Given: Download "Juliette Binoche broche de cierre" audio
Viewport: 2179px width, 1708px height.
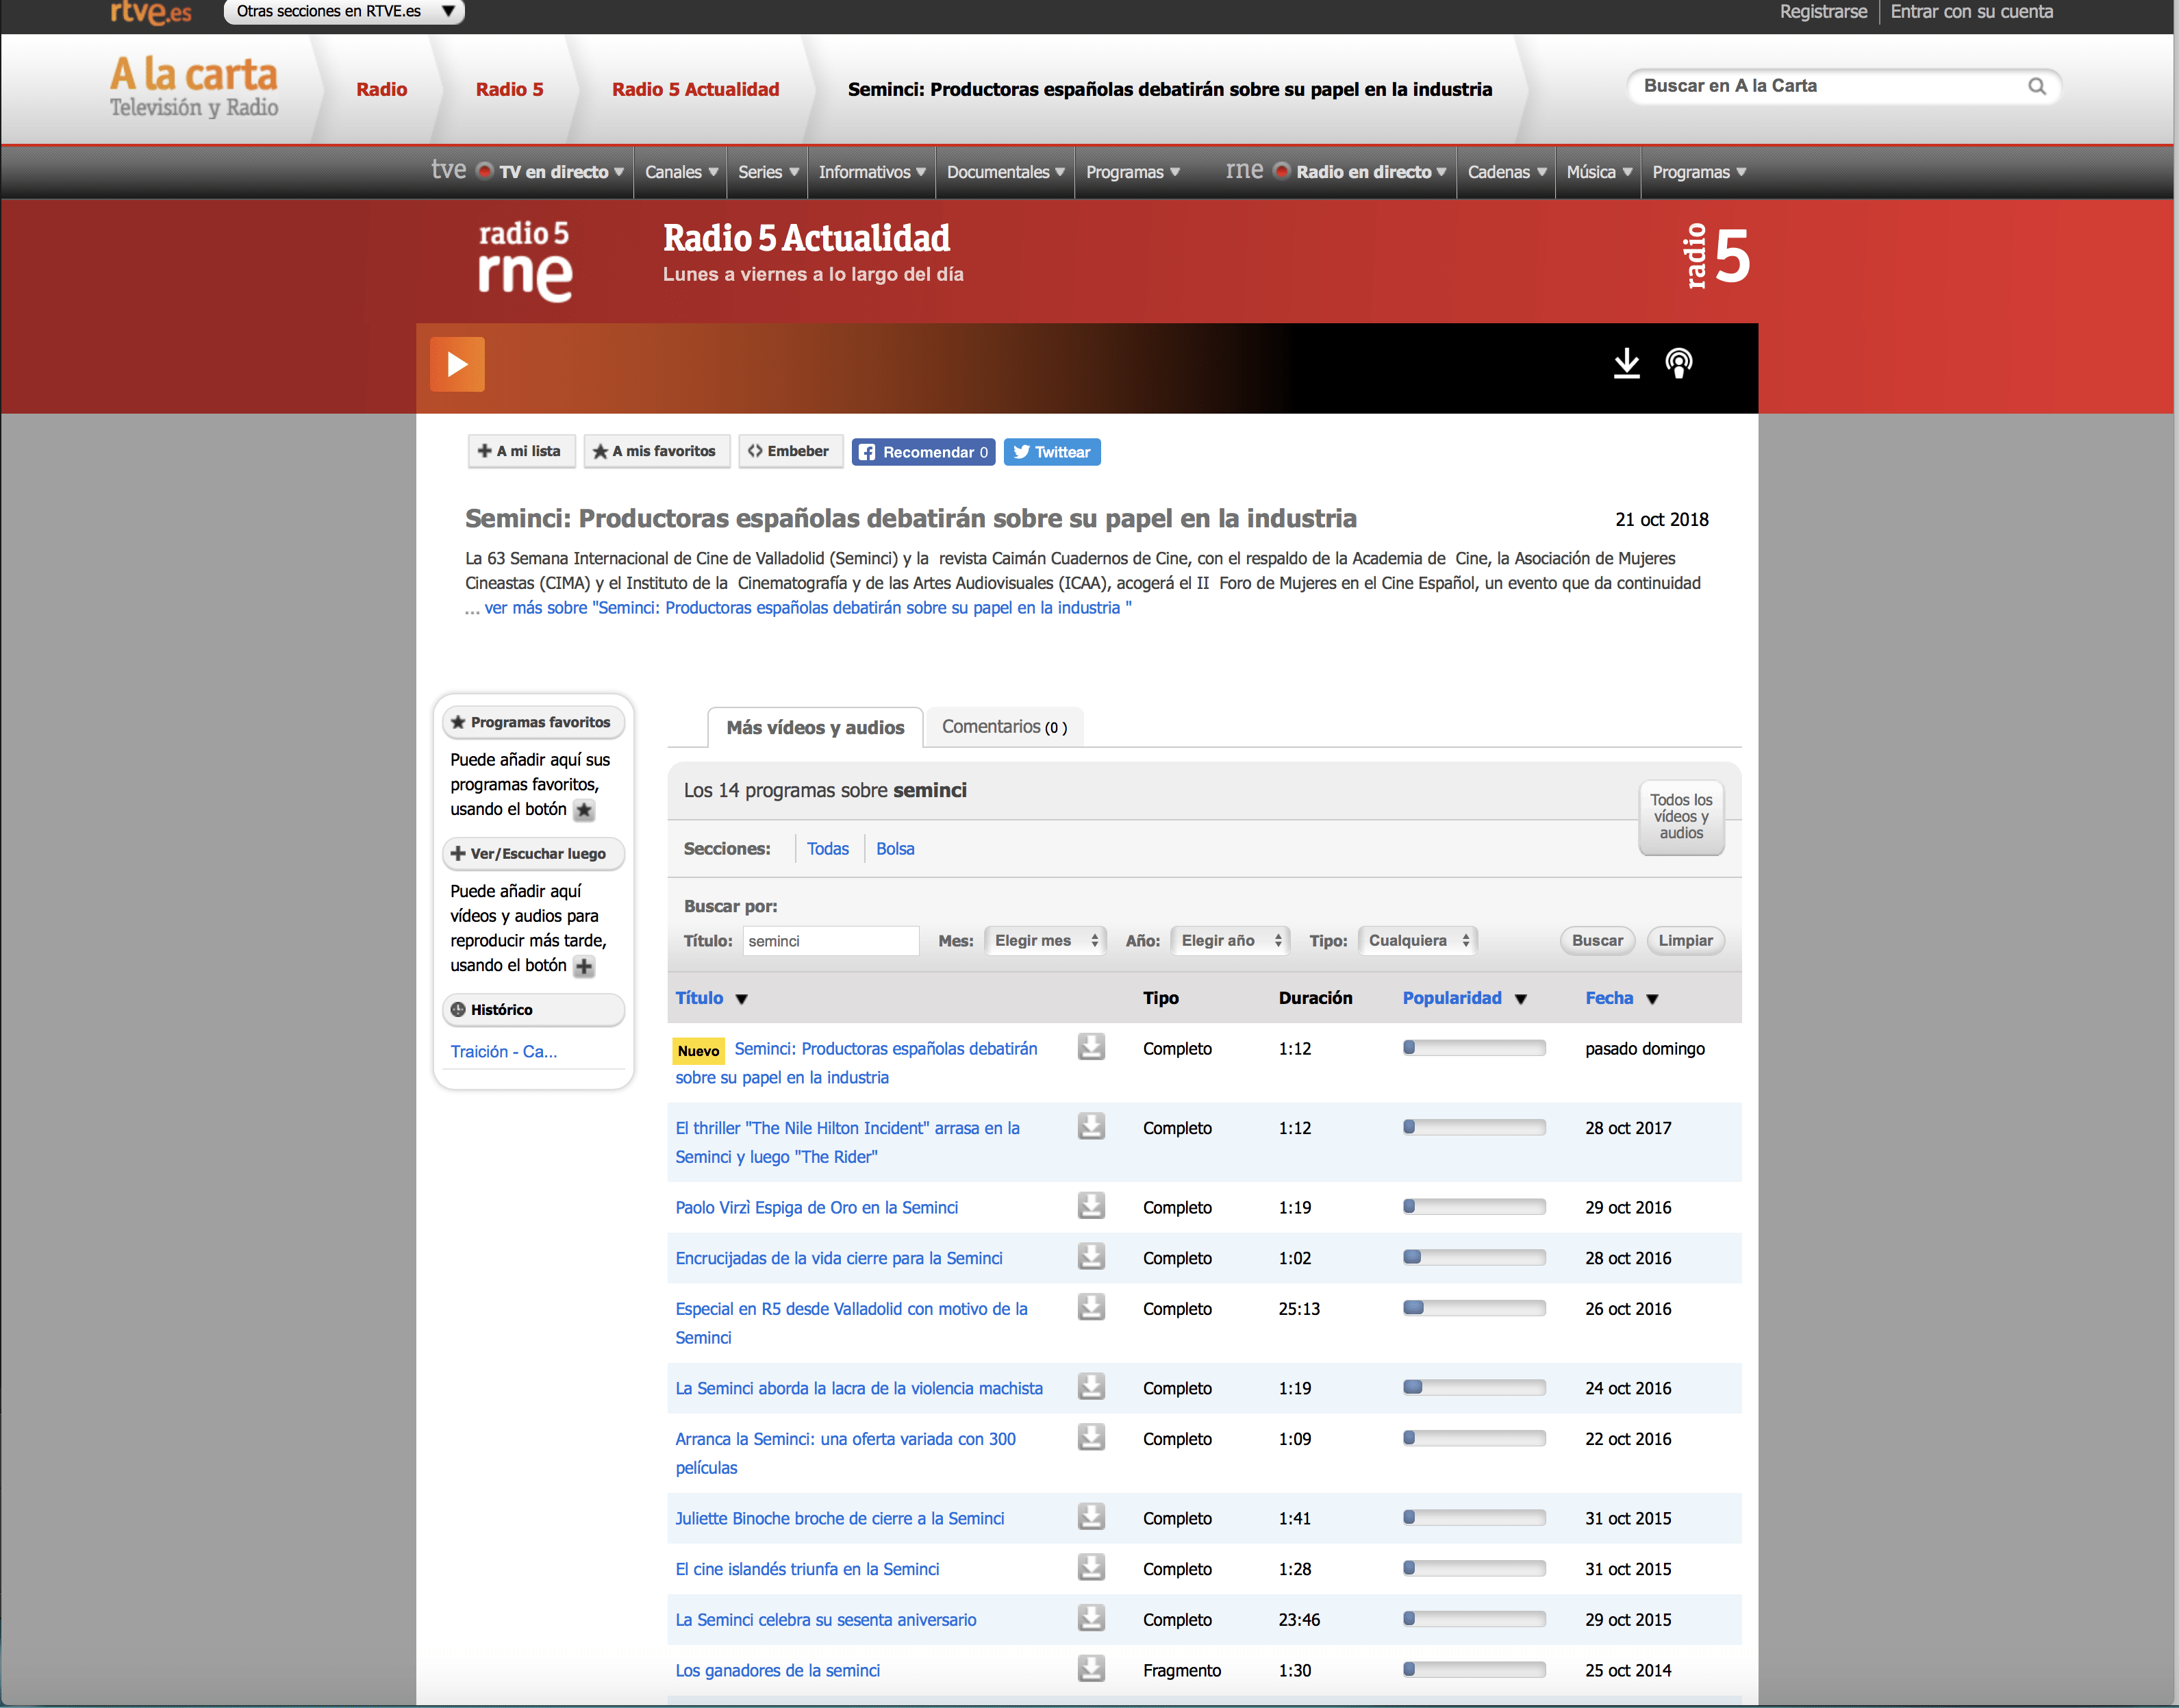Looking at the screenshot, I should point(1091,1517).
